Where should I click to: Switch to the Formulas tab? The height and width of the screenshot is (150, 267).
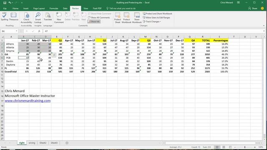click(54, 8)
